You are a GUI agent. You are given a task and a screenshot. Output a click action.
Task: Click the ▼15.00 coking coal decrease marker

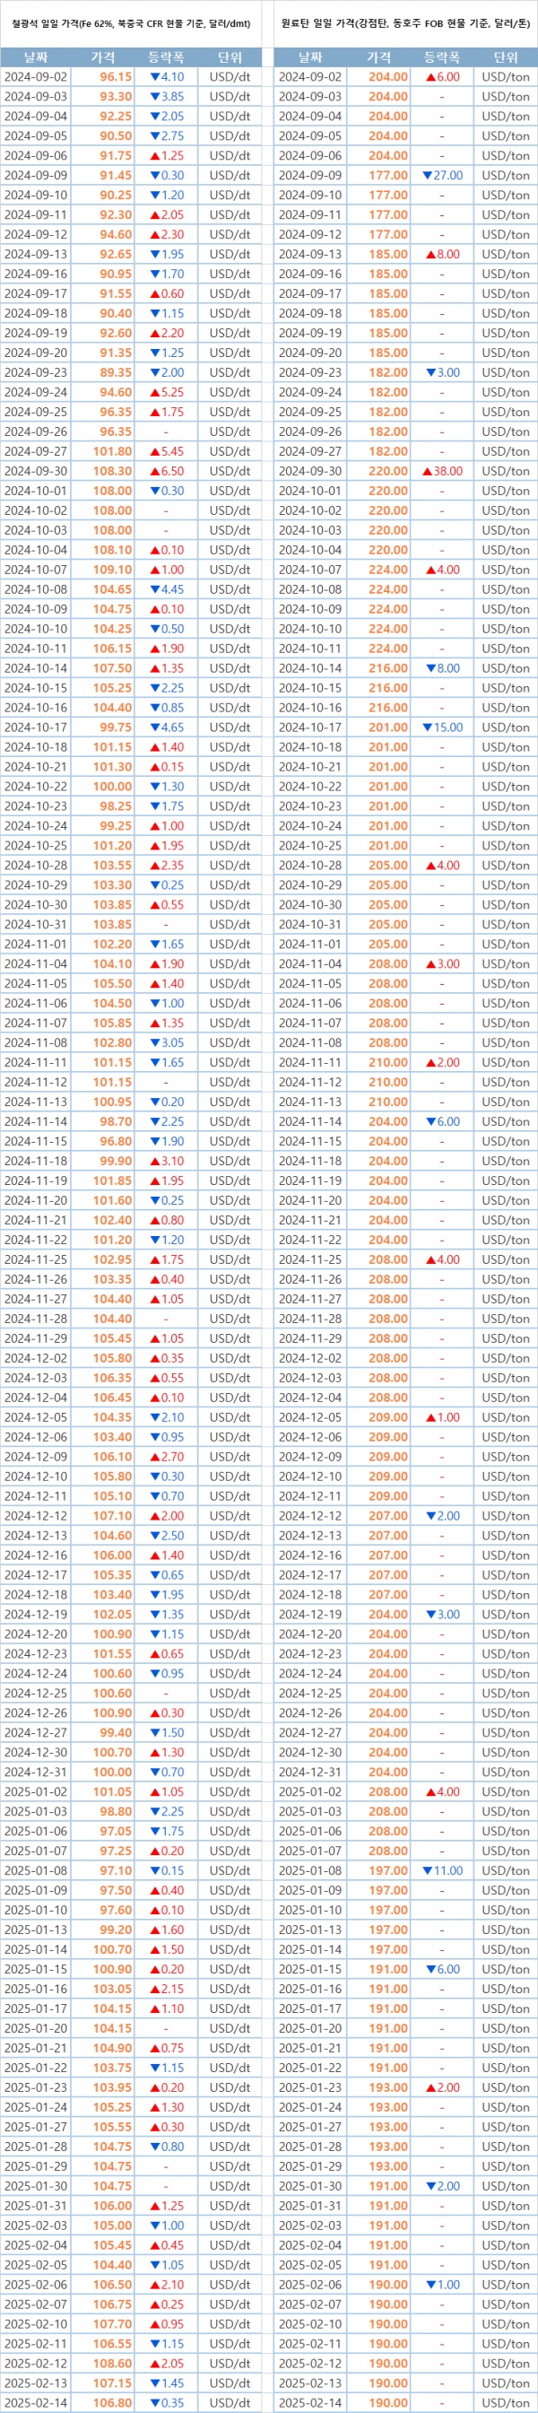click(443, 727)
